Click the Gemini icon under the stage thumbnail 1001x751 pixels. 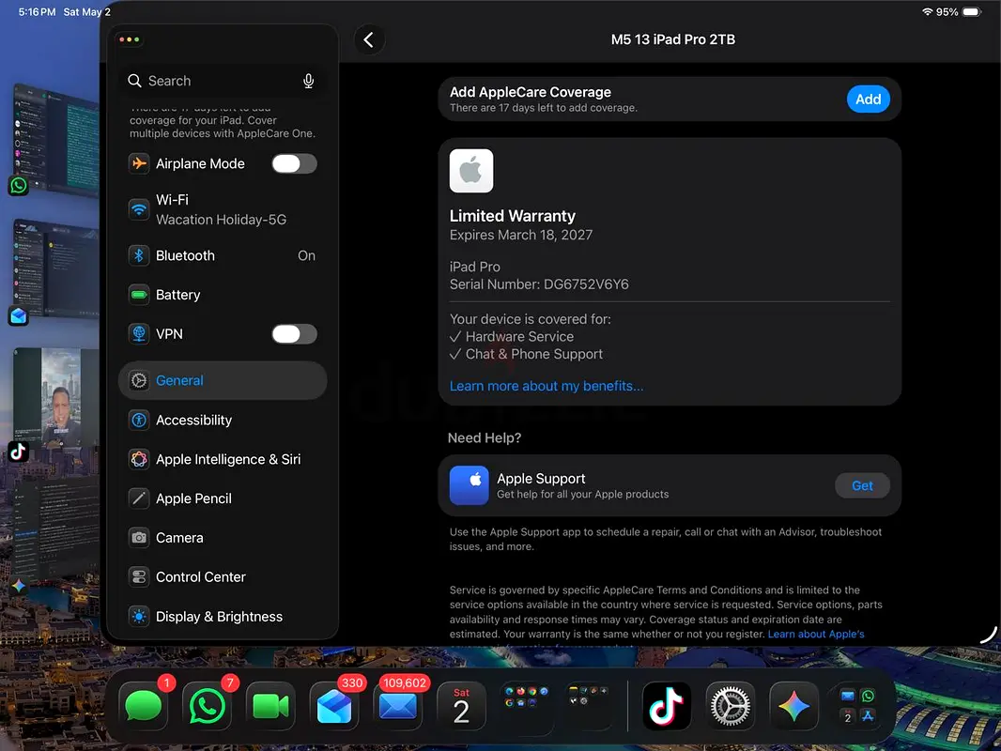[19, 586]
